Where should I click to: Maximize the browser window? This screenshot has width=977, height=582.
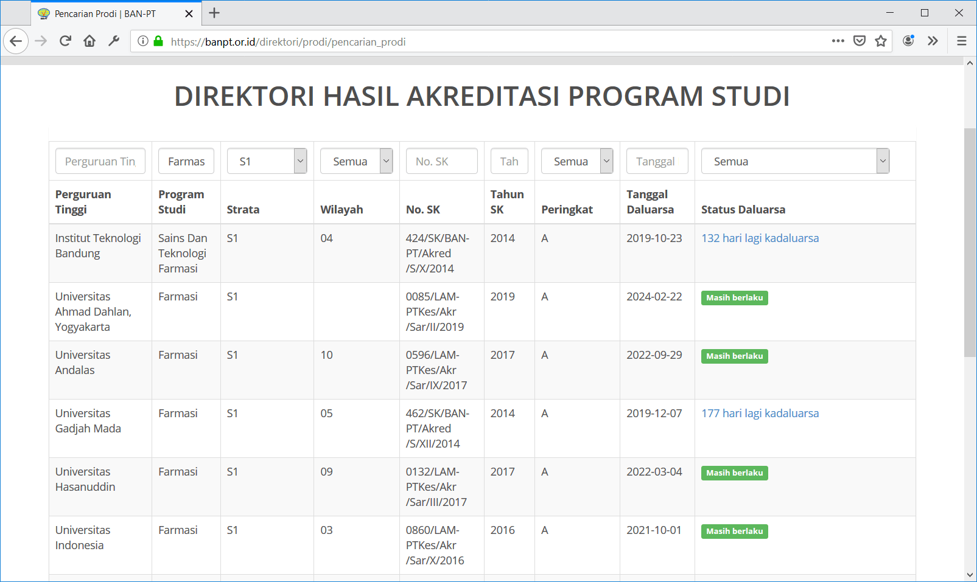coord(925,13)
